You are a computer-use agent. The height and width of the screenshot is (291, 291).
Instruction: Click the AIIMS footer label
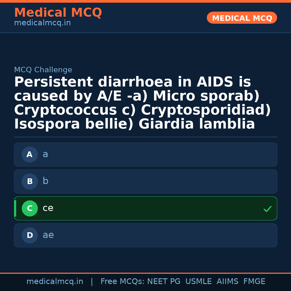tap(227, 282)
